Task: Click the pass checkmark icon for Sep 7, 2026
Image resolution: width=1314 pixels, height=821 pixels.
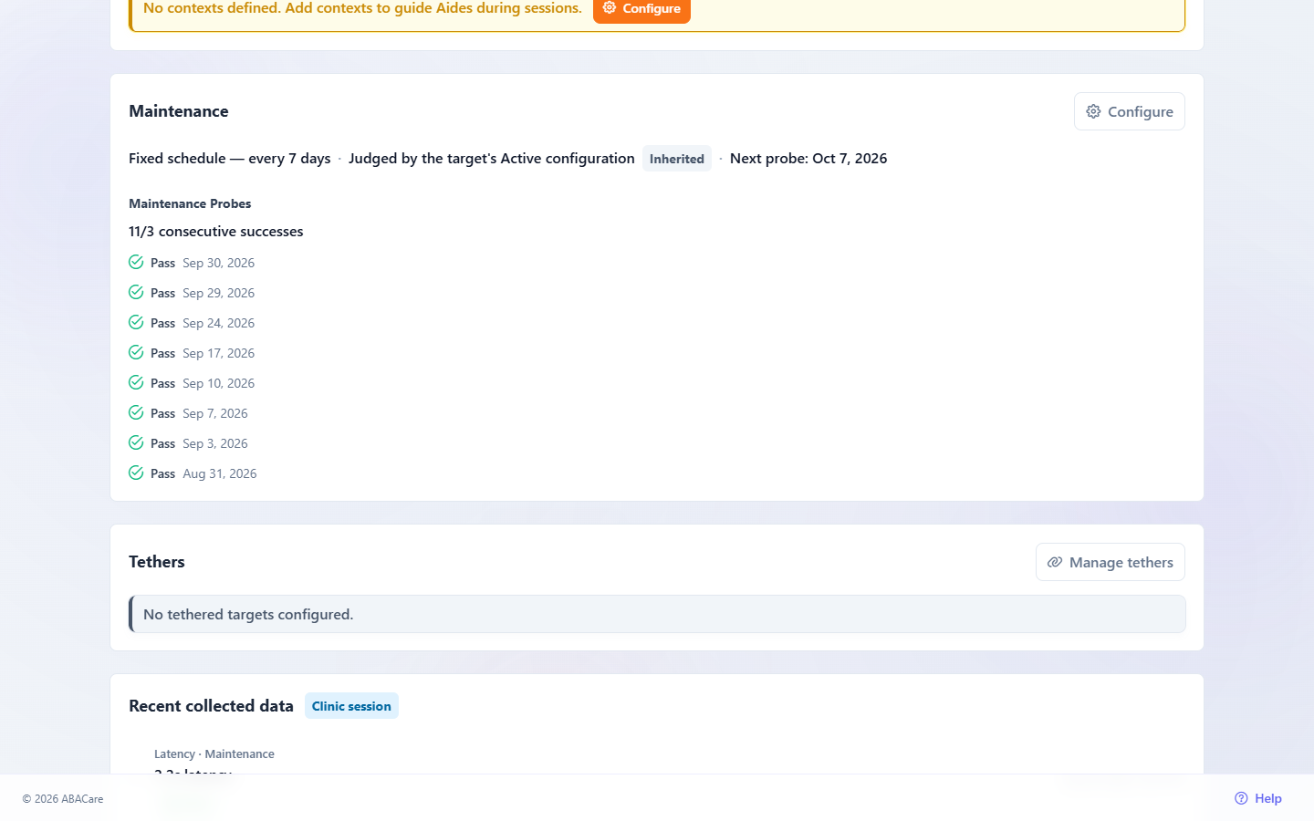Action: click(136, 413)
